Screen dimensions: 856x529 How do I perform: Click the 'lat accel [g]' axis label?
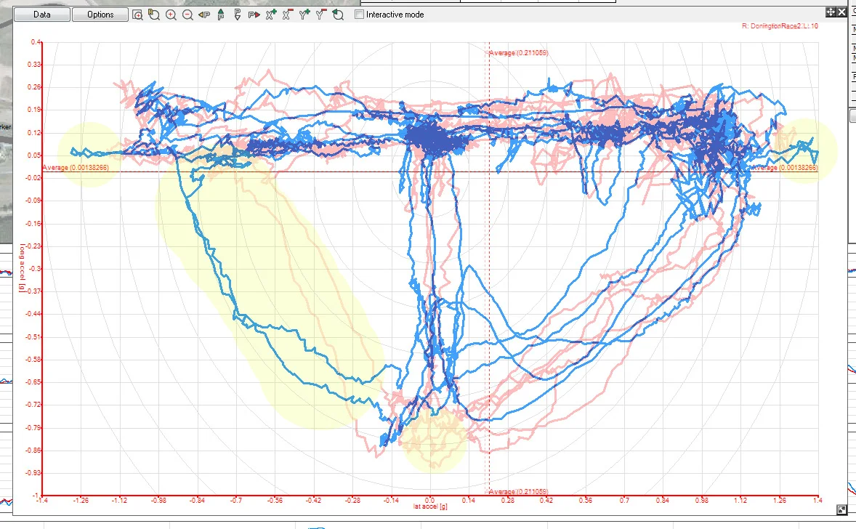[x=430, y=506]
